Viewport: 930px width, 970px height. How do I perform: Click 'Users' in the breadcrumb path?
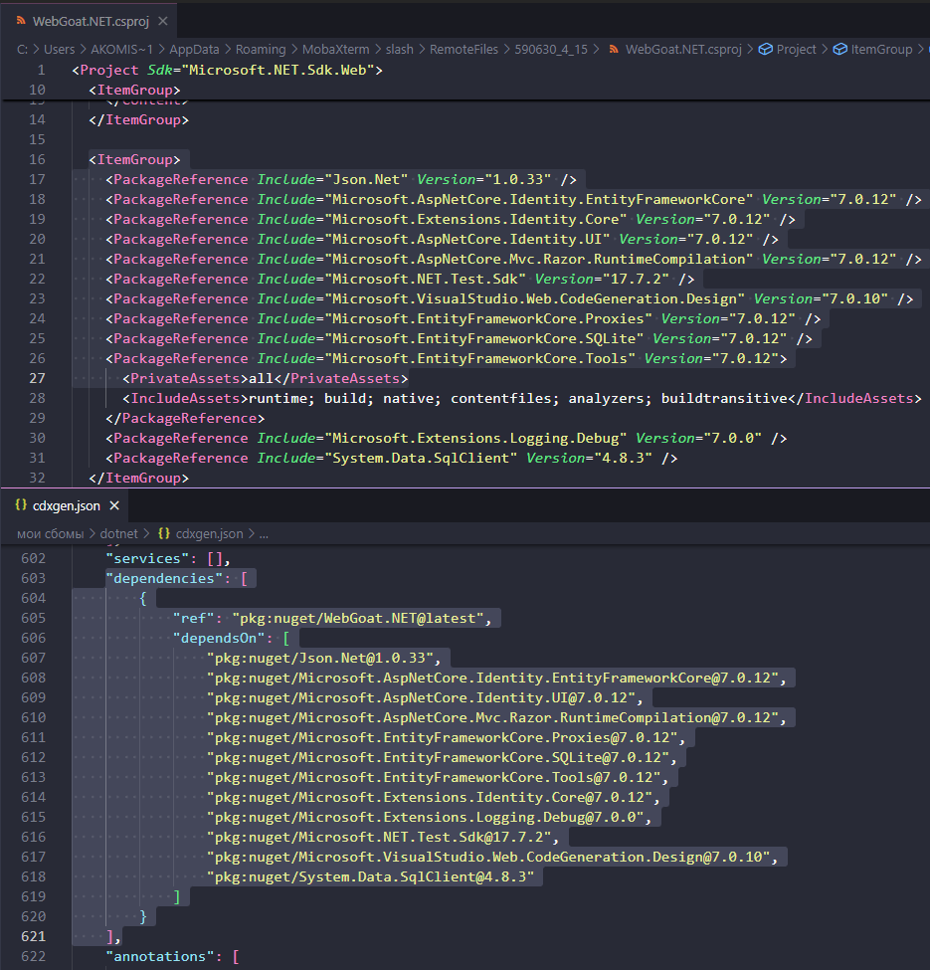pyautogui.click(x=60, y=50)
